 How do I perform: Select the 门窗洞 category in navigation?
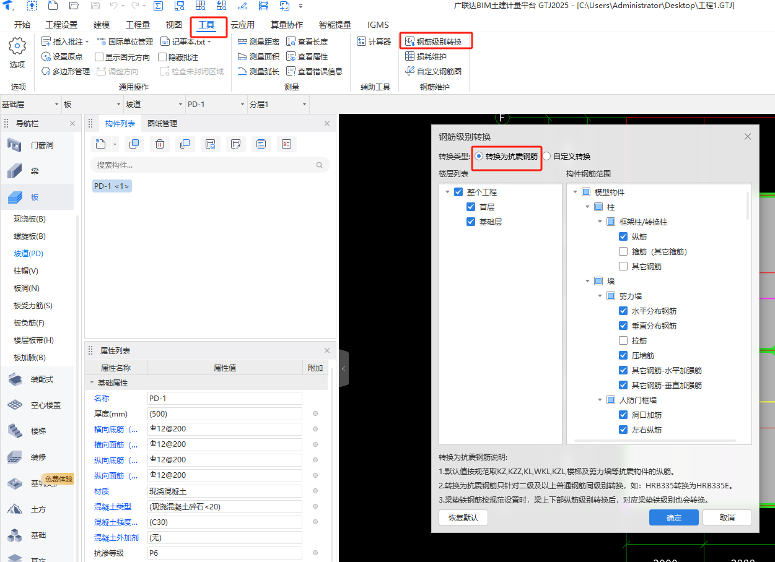click(x=37, y=145)
